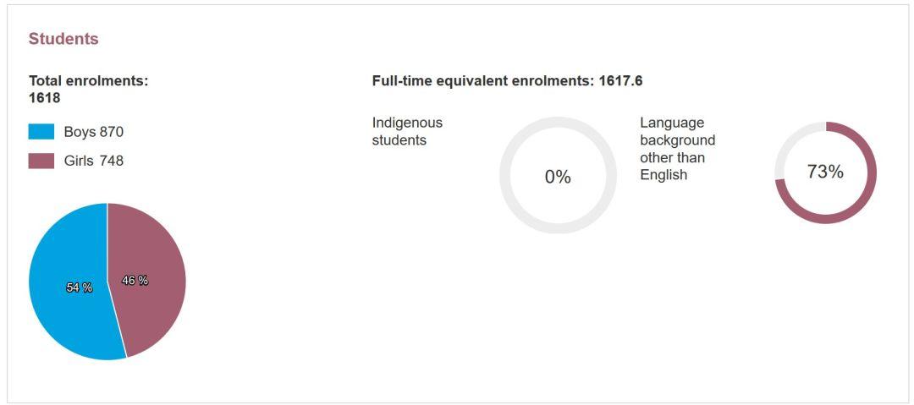
Task: Click the Indigenous students label
Action: click(x=407, y=132)
